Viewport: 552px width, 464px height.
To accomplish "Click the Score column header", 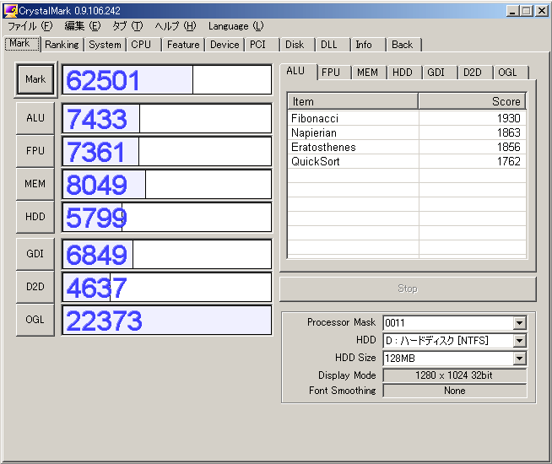I will click(472, 102).
